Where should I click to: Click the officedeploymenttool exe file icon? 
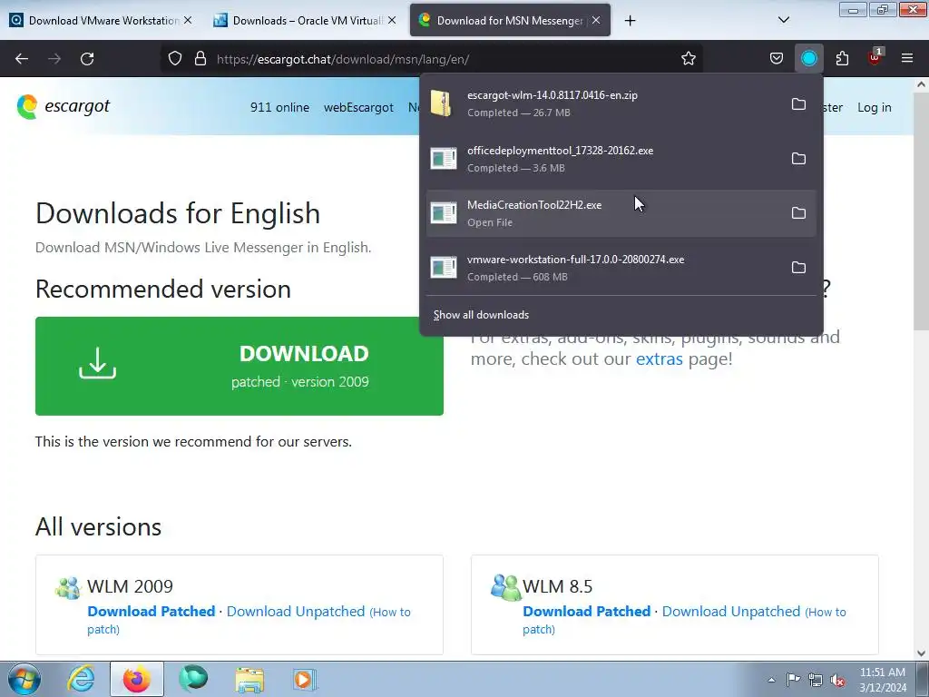pos(443,158)
